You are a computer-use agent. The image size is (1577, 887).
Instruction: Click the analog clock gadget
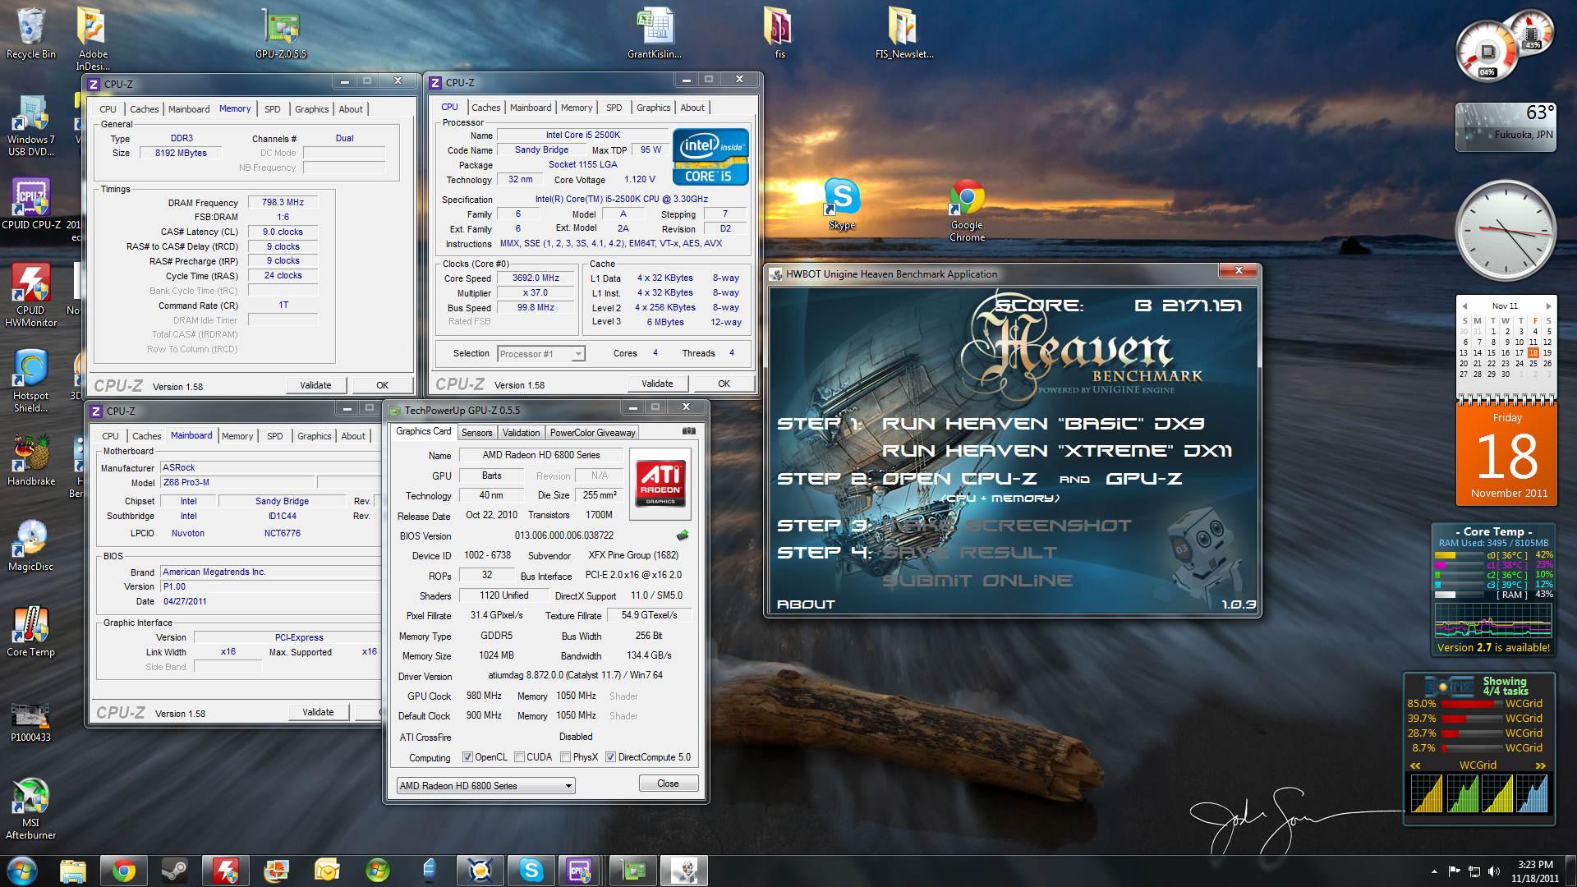point(1506,232)
